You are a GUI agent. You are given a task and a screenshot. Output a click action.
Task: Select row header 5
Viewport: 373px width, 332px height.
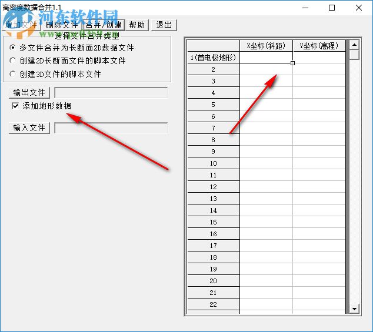[x=214, y=105]
